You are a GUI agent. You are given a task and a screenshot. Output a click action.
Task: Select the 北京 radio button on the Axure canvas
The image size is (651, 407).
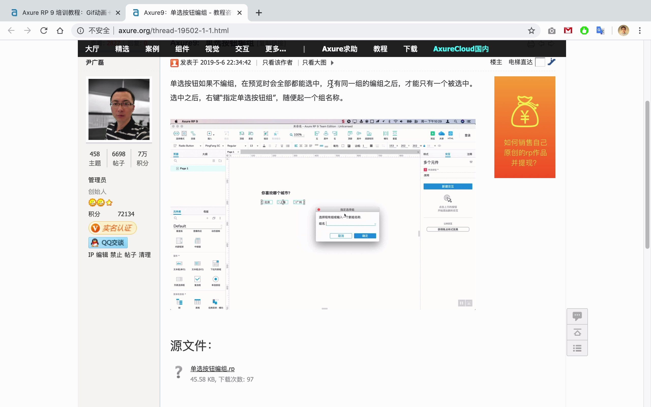click(x=267, y=202)
